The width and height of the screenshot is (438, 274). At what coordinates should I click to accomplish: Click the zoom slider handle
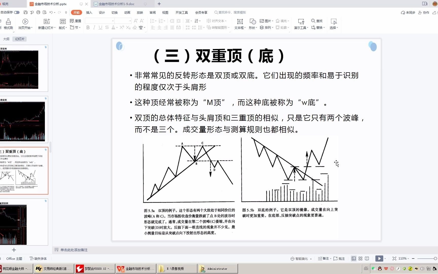435,259
